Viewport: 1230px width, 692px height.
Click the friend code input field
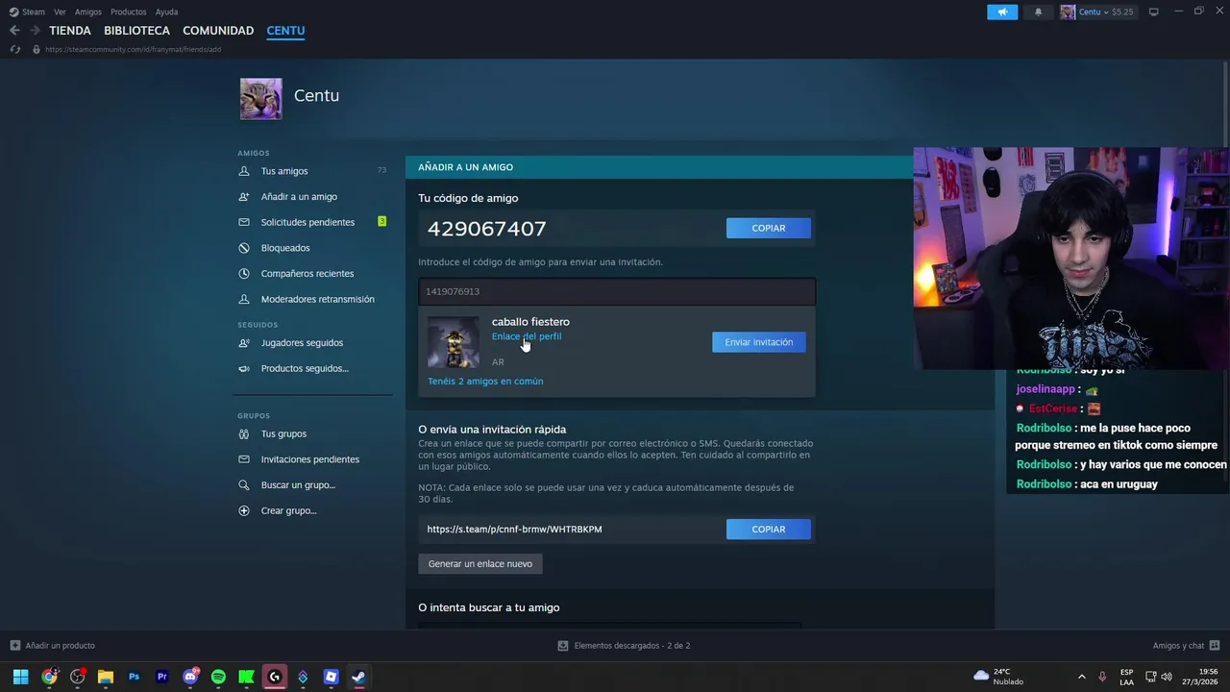[617, 291]
